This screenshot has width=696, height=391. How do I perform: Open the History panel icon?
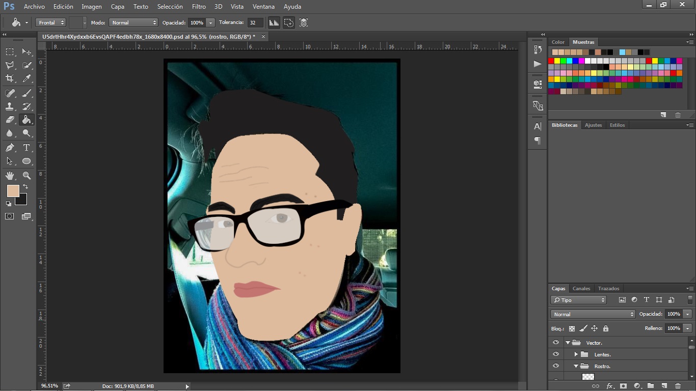538,49
